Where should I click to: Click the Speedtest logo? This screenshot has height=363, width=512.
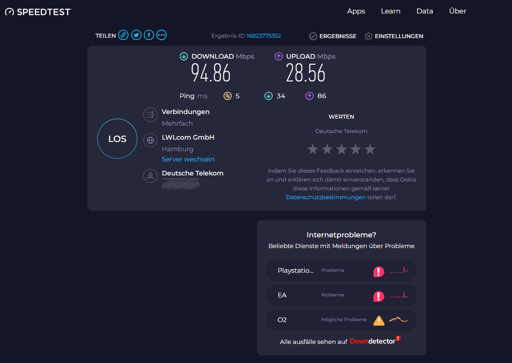38,12
